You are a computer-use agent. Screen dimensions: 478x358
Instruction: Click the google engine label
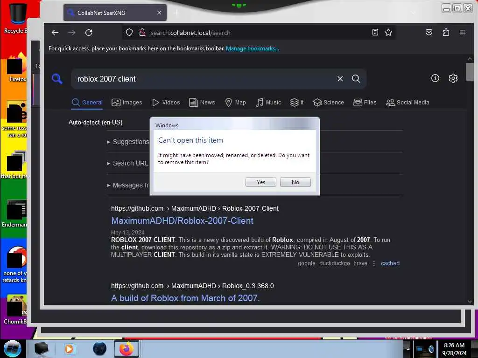[306, 263]
